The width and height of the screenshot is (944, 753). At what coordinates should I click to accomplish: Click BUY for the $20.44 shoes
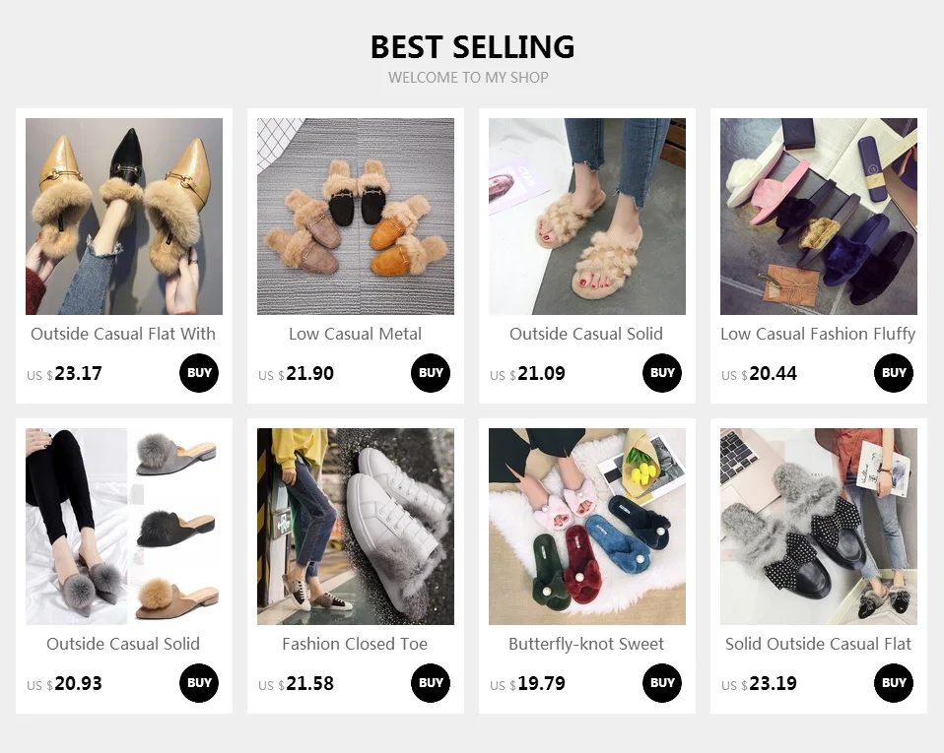tap(894, 373)
